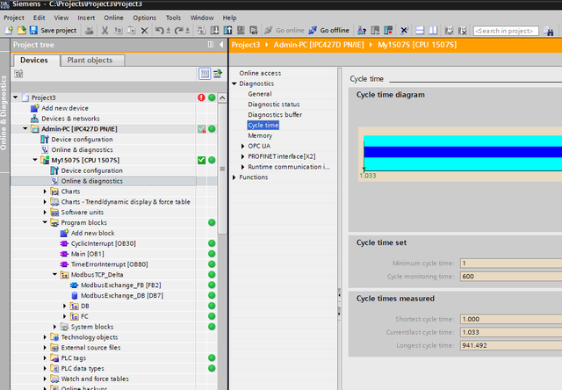Viewport: 562px width, 390px height.
Task: Open the Options menu
Action: click(x=144, y=18)
